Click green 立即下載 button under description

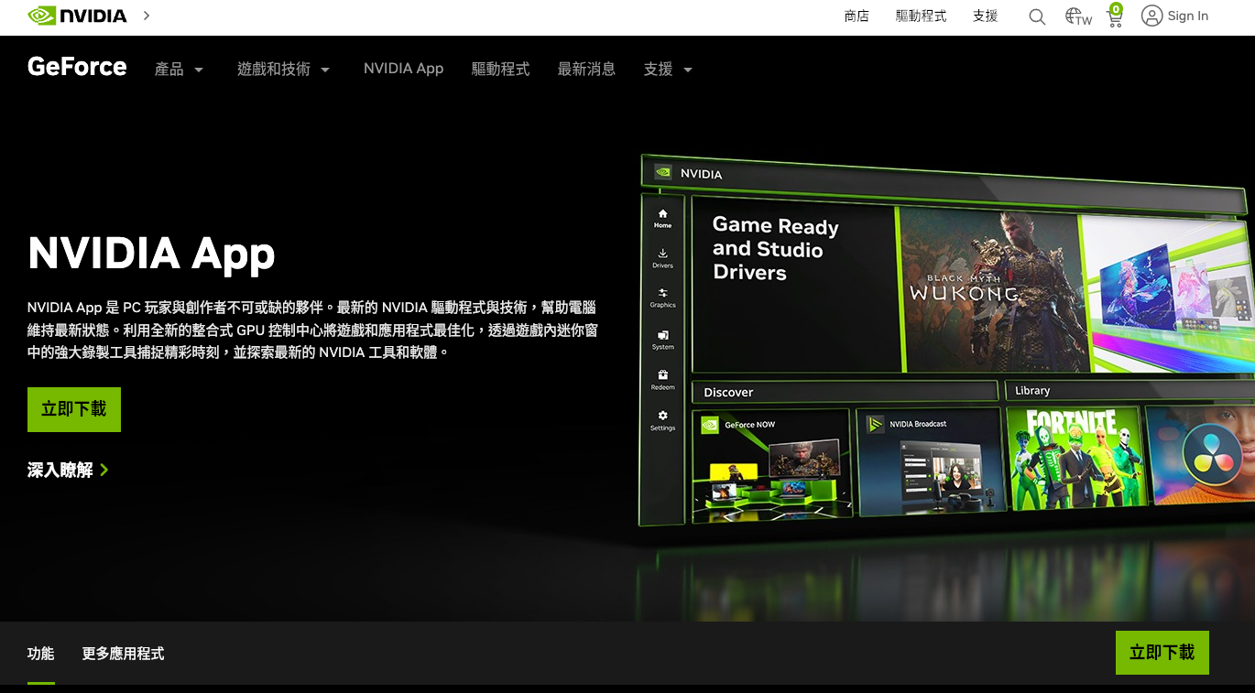(x=74, y=409)
